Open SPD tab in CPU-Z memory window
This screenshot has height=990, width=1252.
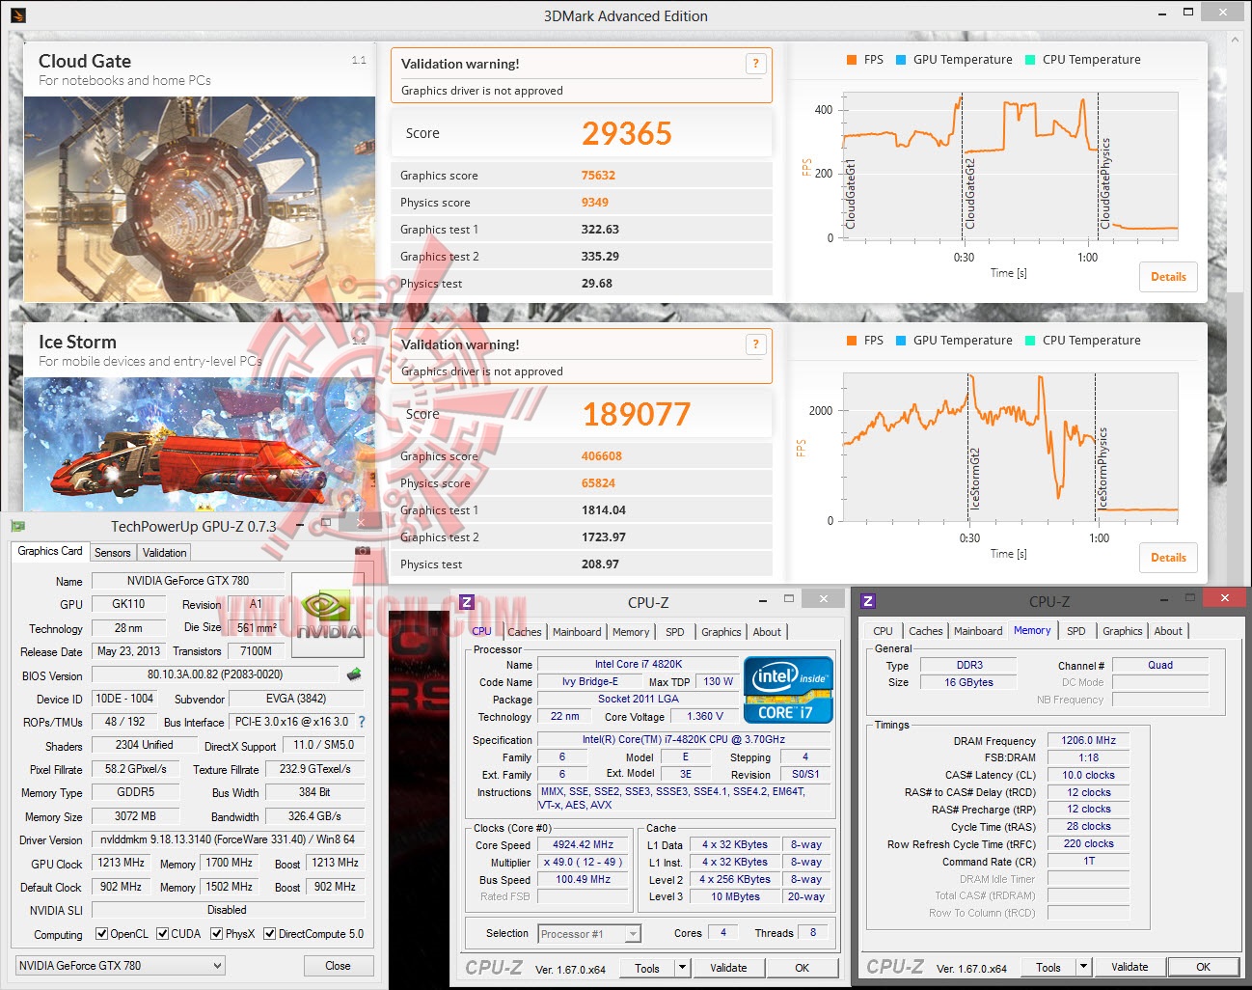pyautogui.click(x=1076, y=631)
